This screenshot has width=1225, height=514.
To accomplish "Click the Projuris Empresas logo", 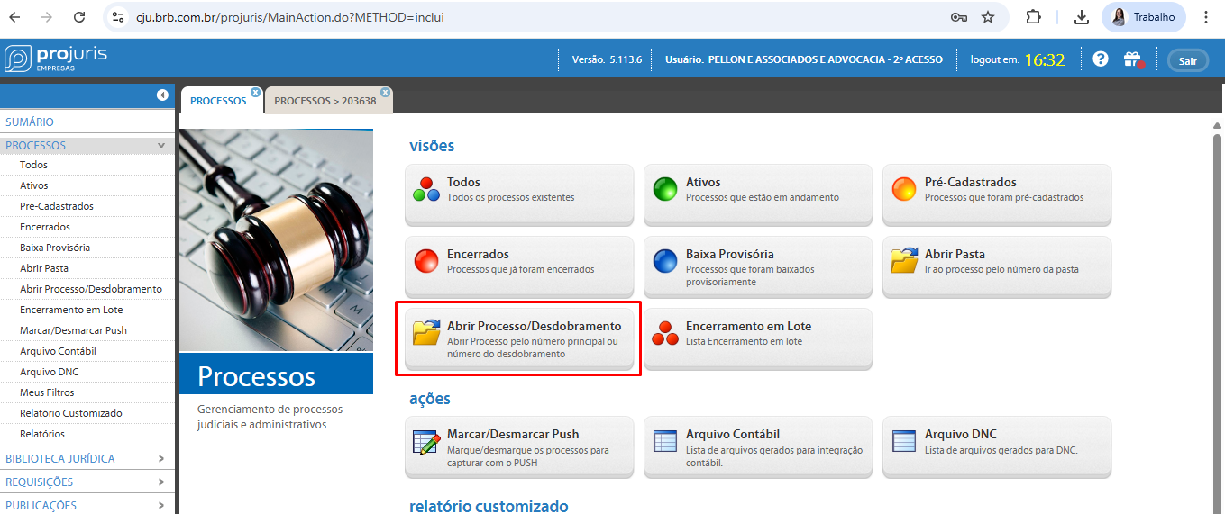I will click(56, 59).
